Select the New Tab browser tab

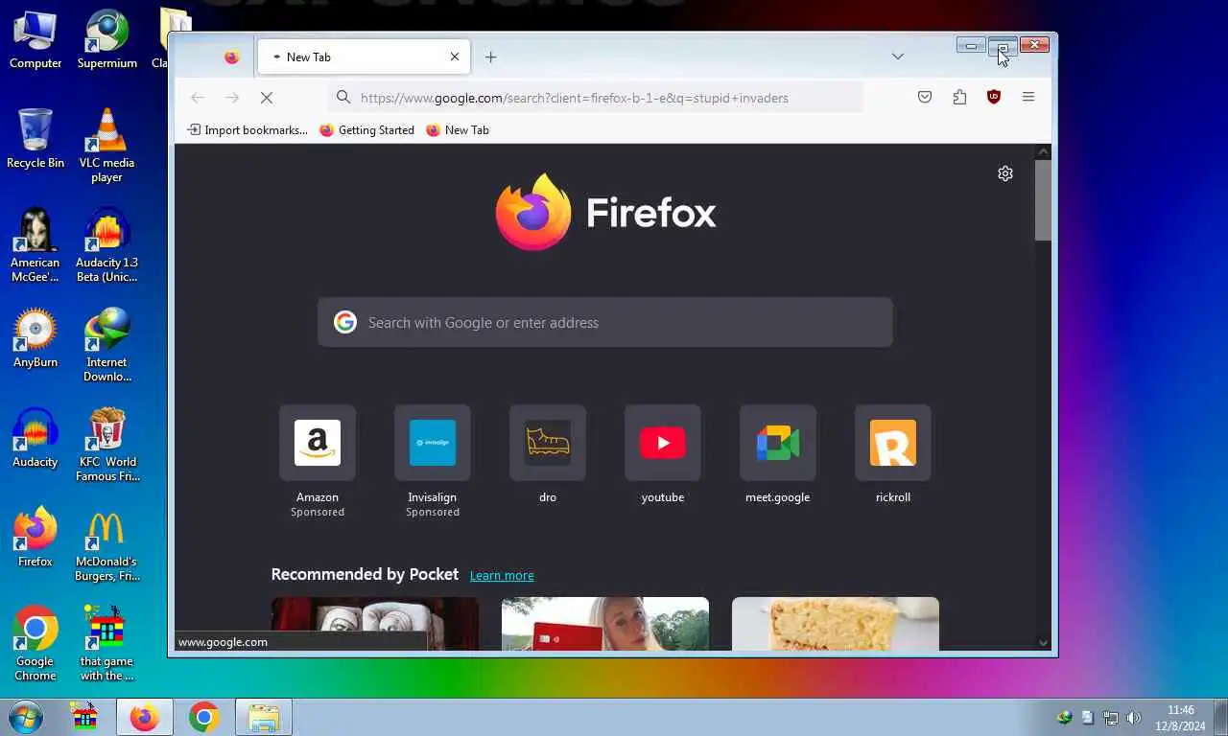364,57
